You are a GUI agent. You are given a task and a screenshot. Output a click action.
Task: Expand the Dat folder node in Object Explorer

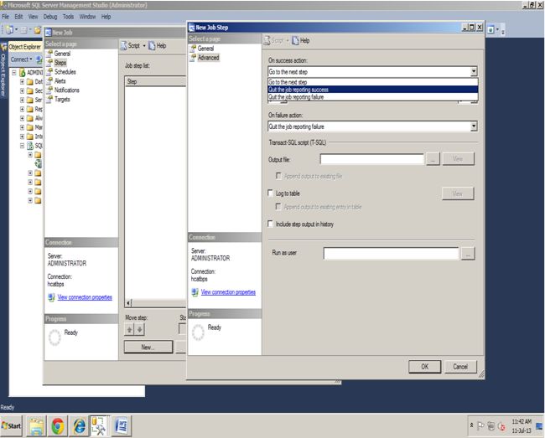coord(22,81)
